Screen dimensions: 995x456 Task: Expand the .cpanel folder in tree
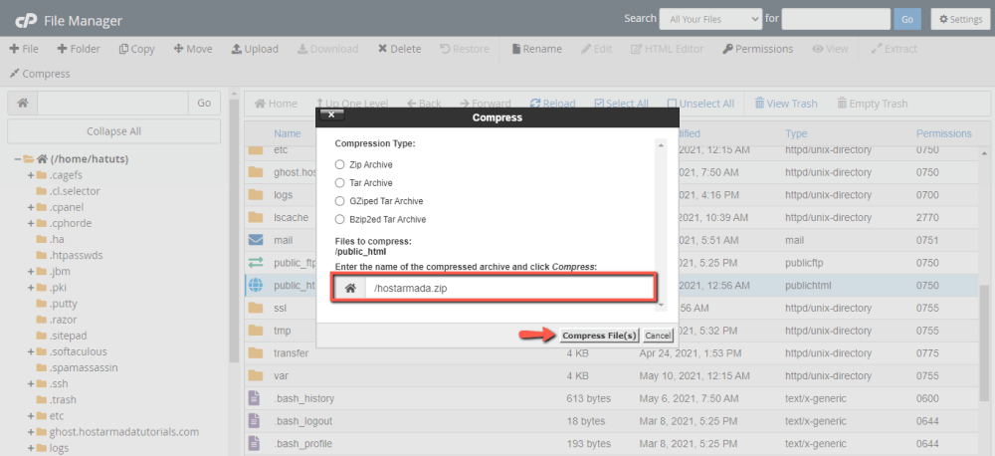pyautogui.click(x=31, y=207)
